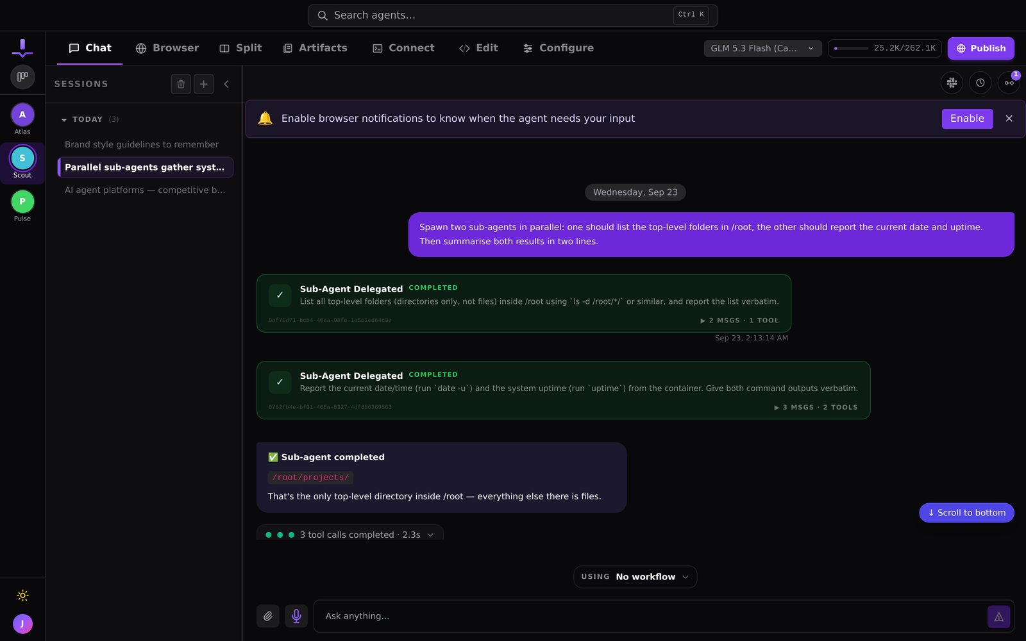Delete sessions with the trash icon
Screen dimensions: 1026x641
click(x=181, y=84)
